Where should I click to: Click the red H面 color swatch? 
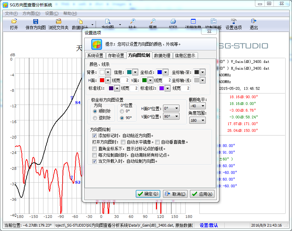click(x=102, y=80)
